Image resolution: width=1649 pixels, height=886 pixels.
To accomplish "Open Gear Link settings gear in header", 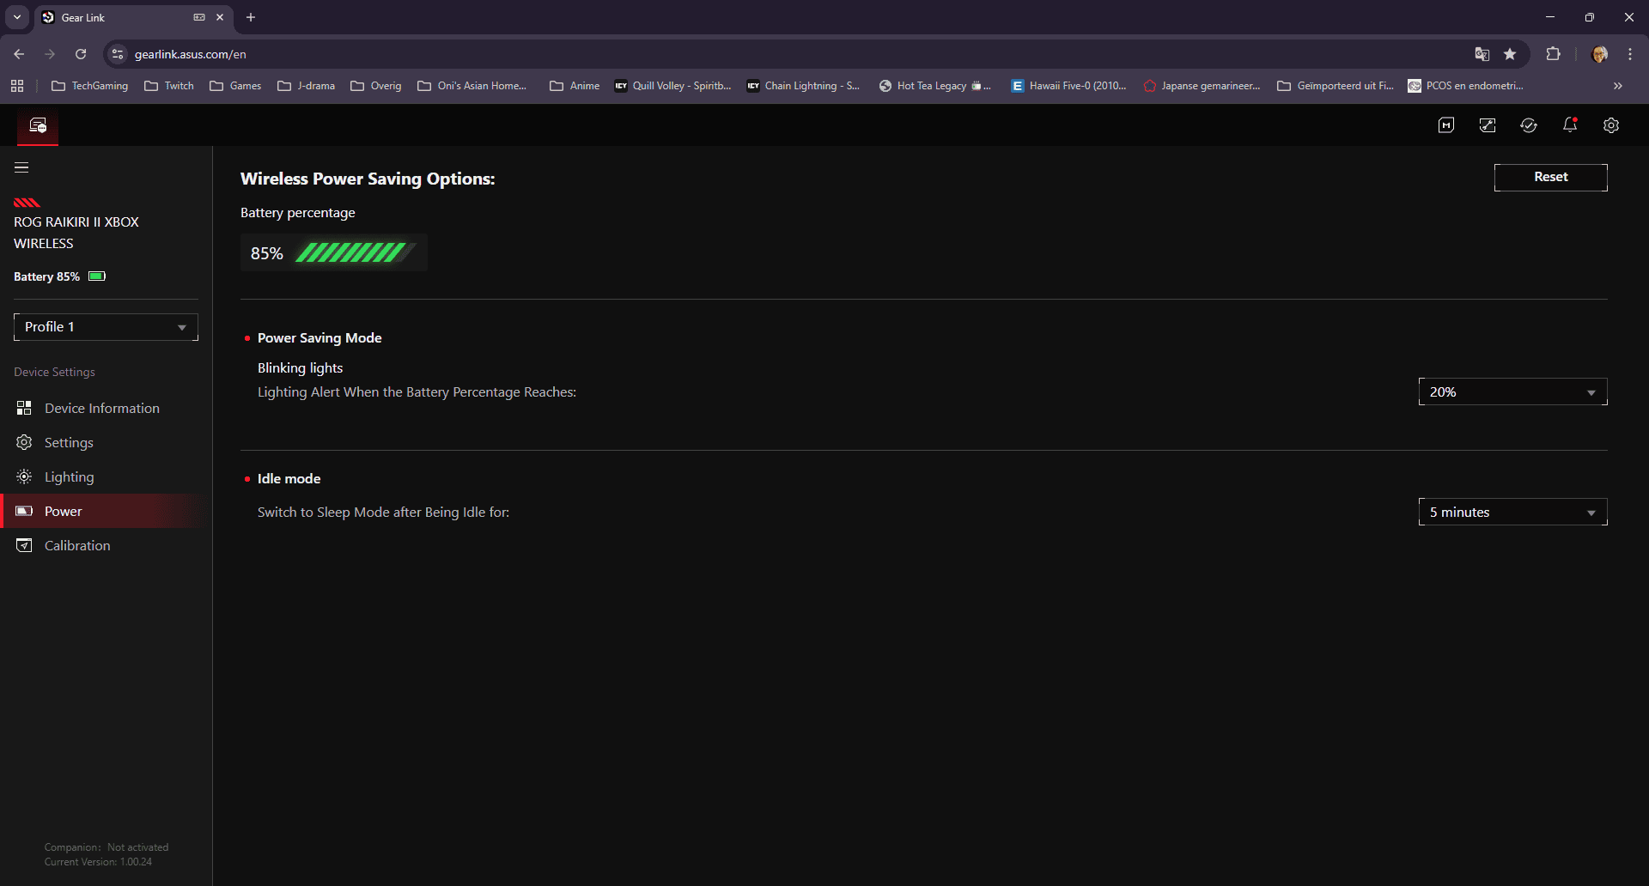I will coord(1611,125).
